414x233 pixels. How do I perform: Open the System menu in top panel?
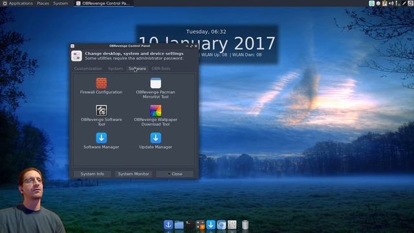[60, 3]
